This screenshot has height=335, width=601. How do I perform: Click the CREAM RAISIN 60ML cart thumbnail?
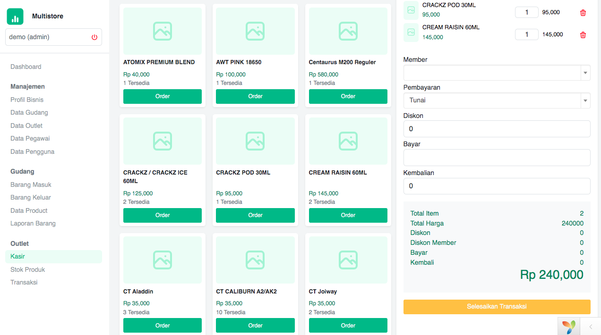[411, 32]
